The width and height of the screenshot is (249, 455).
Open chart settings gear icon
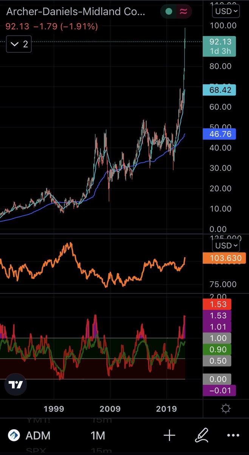tap(226, 409)
